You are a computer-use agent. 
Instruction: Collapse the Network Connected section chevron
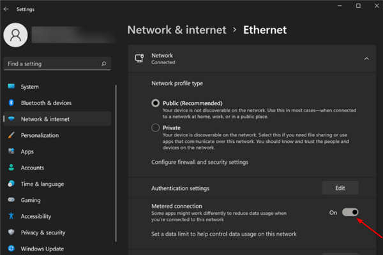(366, 59)
